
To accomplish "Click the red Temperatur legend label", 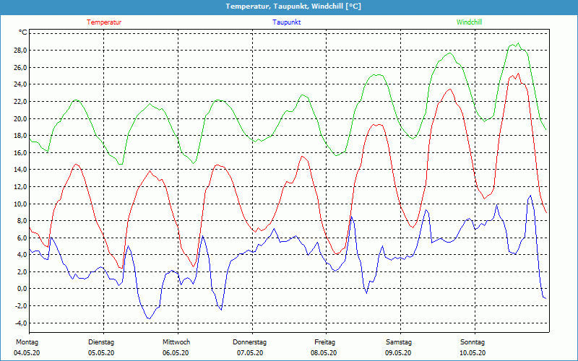I will click(x=104, y=22).
